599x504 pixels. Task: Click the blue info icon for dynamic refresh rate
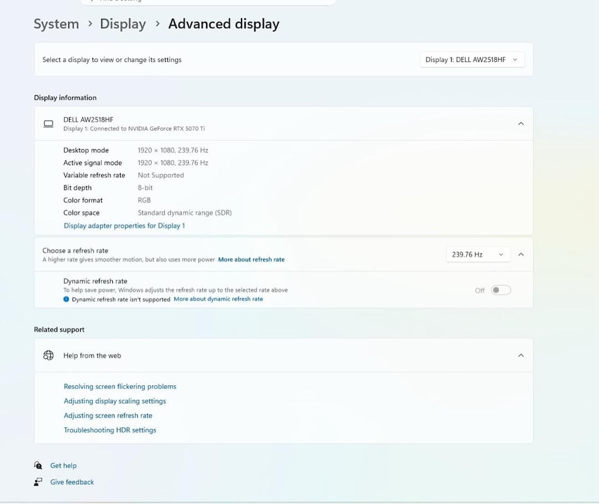67,299
